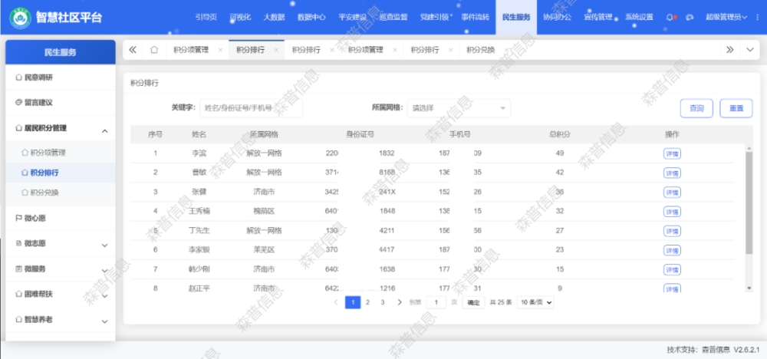Open 详情 for 李家银's row
Image resolution: width=767 pixels, height=359 pixels.
(x=672, y=250)
